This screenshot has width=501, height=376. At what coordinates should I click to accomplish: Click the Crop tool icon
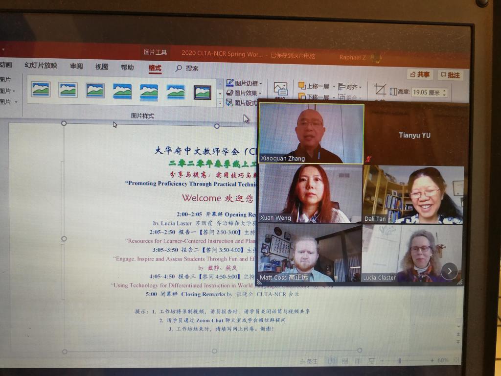380,90
